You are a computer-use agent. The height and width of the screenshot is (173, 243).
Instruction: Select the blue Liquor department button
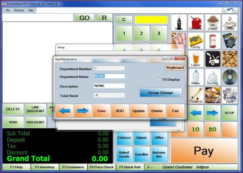[141, 138]
